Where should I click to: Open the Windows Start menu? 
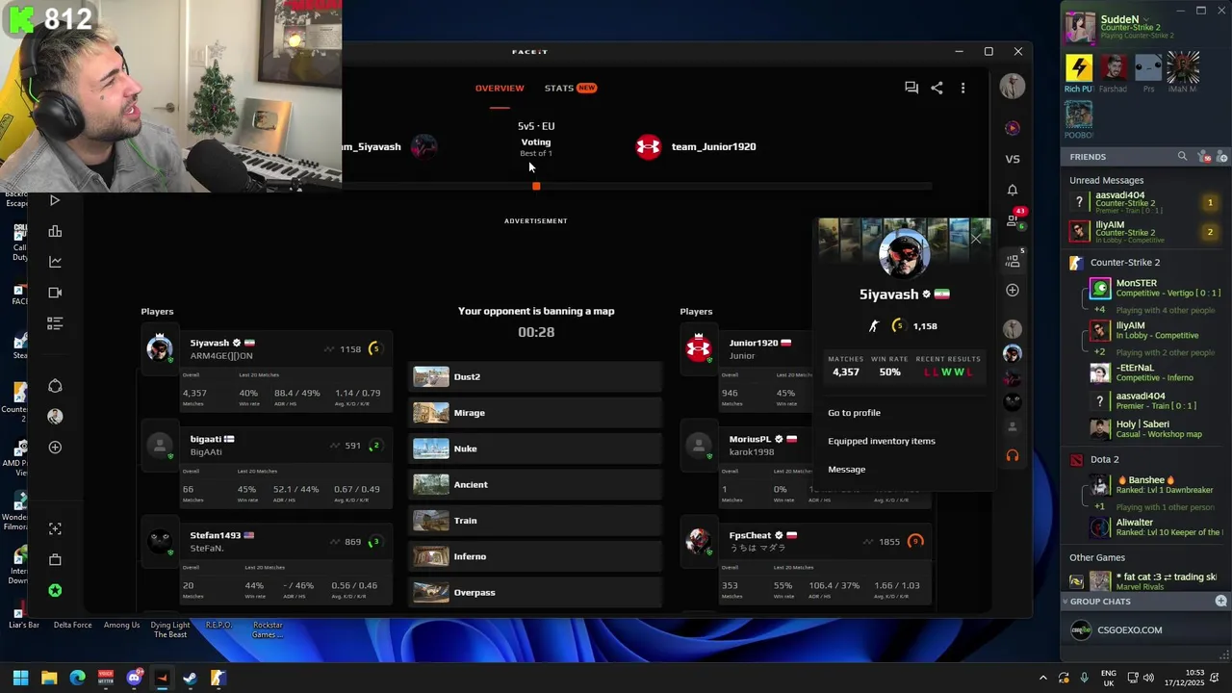coord(20,678)
